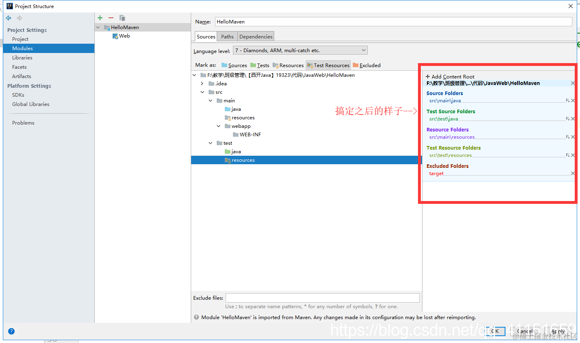The image size is (580, 343).
Task: Click src\main\java source folder path
Action: tap(445, 101)
